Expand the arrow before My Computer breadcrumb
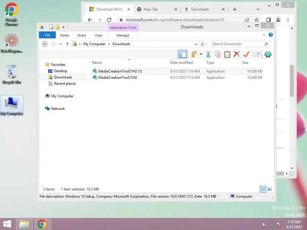Image resolution: width=307 pixels, height=230 pixels. pyautogui.click(x=80, y=44)
